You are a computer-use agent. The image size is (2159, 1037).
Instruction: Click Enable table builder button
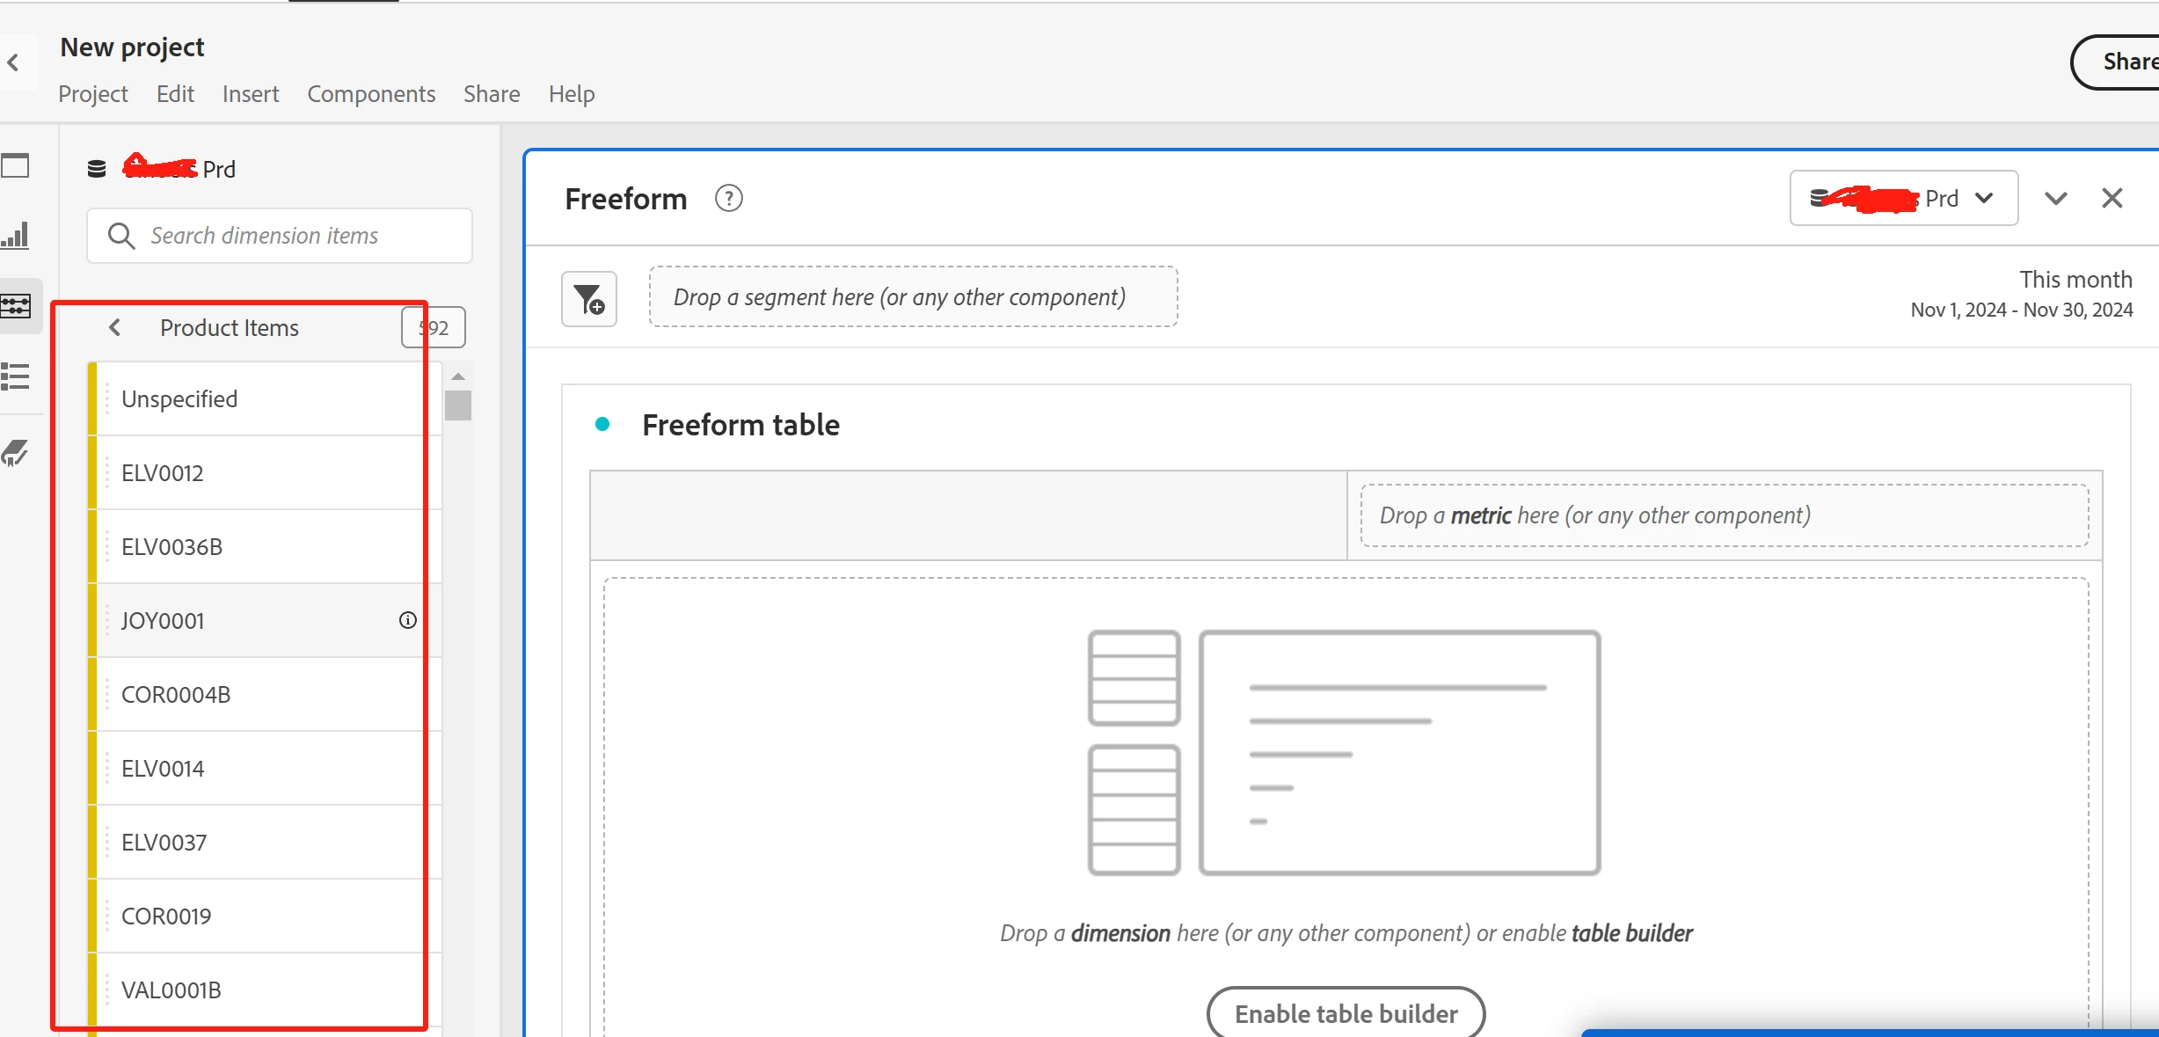point(1345,1013)
